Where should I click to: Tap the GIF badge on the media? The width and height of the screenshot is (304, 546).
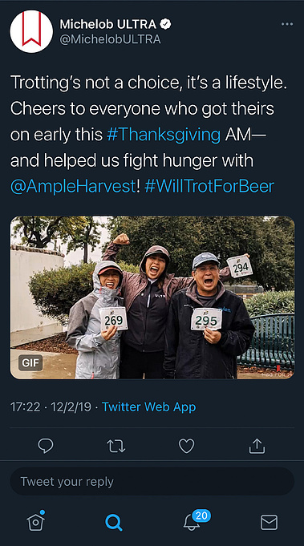(x=30, y=363)
